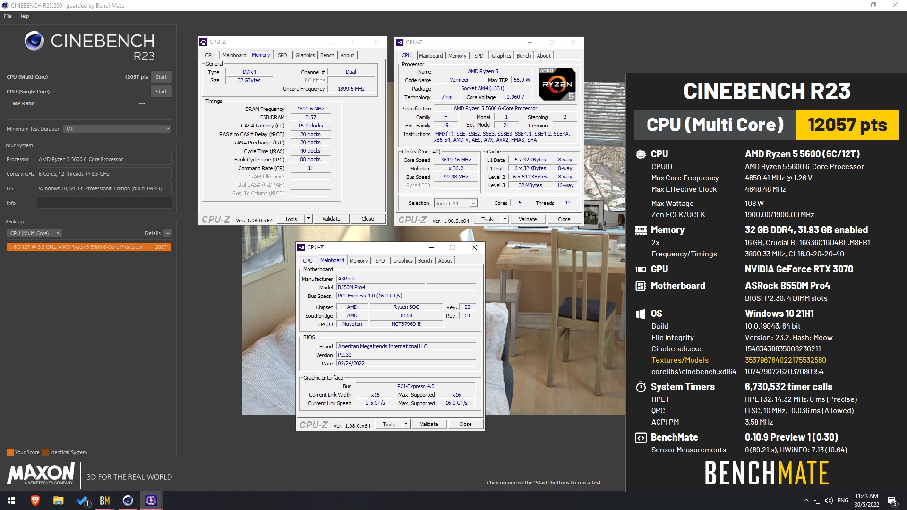Click the Processor name field in Cinebench
The image size is (907, 510).
[104, 159]
